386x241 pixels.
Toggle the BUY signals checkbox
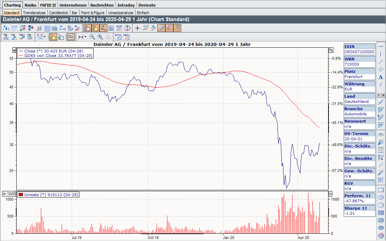click(118, 37)
